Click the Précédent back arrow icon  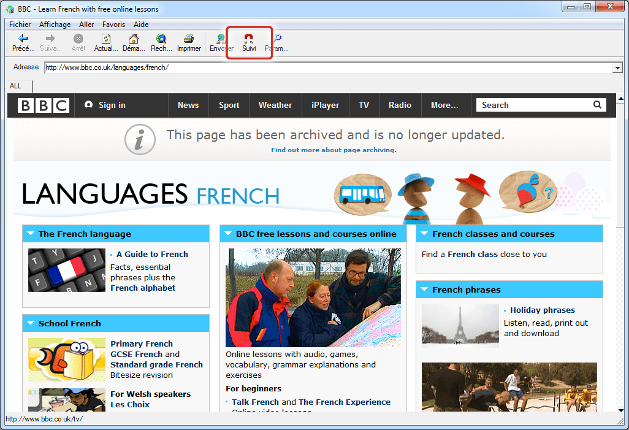pyautogui.click(x=23, y=39)
